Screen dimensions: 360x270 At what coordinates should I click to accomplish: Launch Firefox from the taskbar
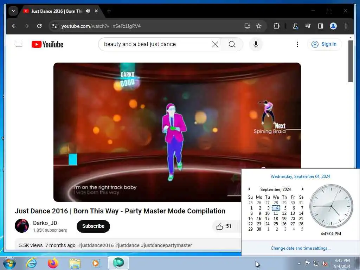coord(53,263)
